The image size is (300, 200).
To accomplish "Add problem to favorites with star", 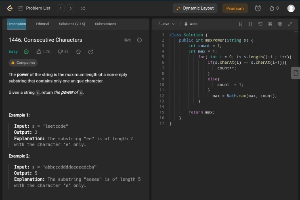I will pyautogui.click(x=78, y=52).
